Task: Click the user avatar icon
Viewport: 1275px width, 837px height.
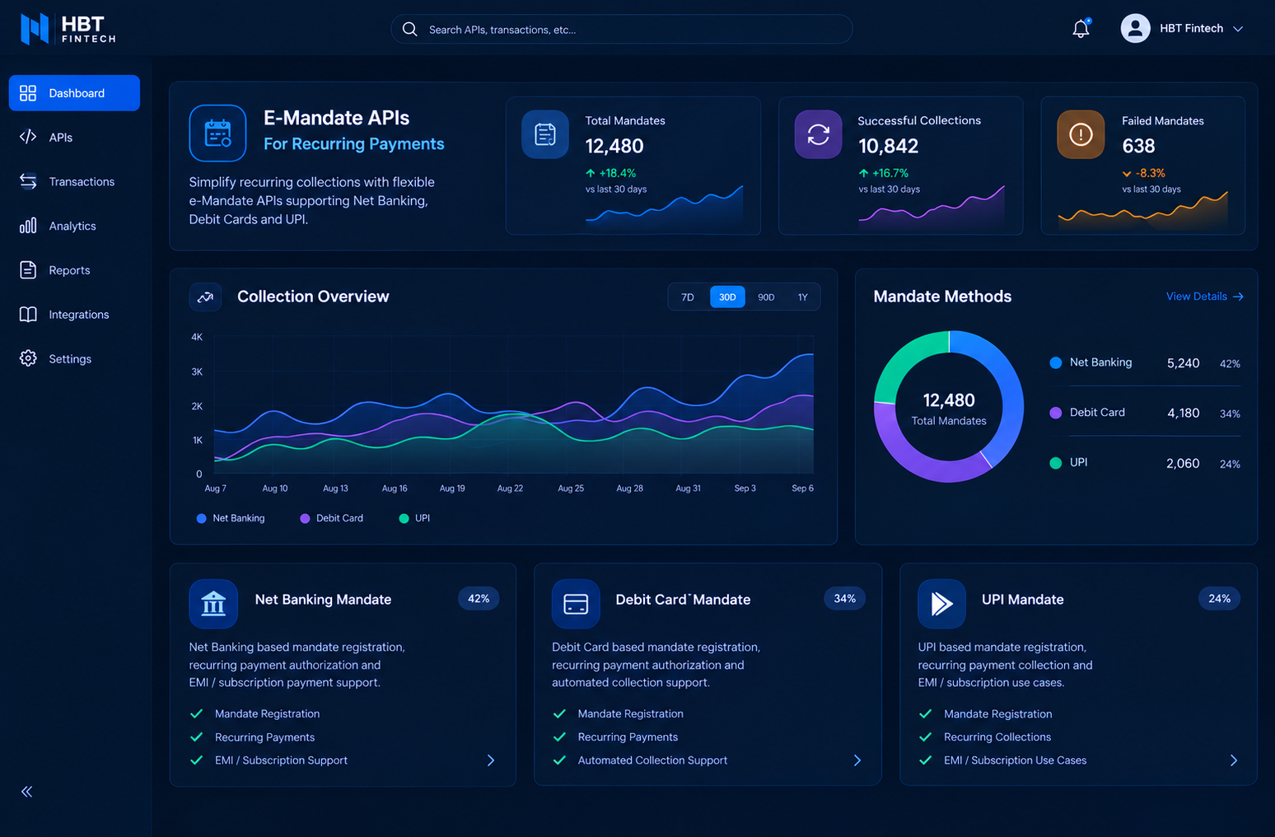Action: pos(1135,28)
